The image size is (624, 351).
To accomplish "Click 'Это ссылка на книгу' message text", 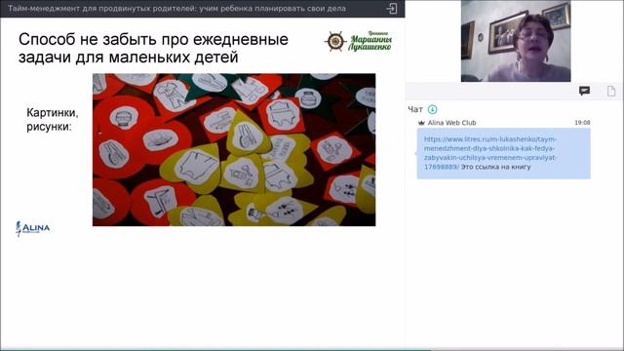I will click(x=495, y=167).
